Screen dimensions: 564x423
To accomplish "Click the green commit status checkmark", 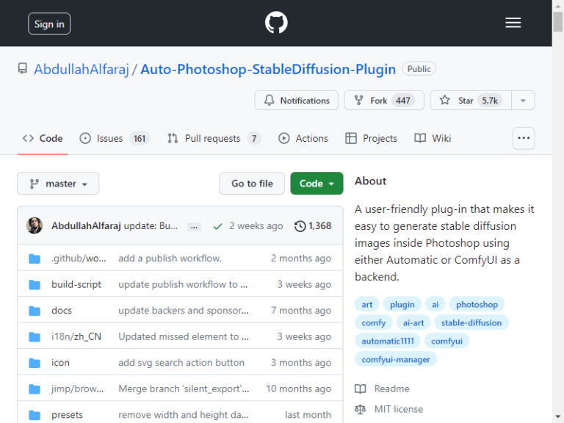I will (x=217, y=226).
